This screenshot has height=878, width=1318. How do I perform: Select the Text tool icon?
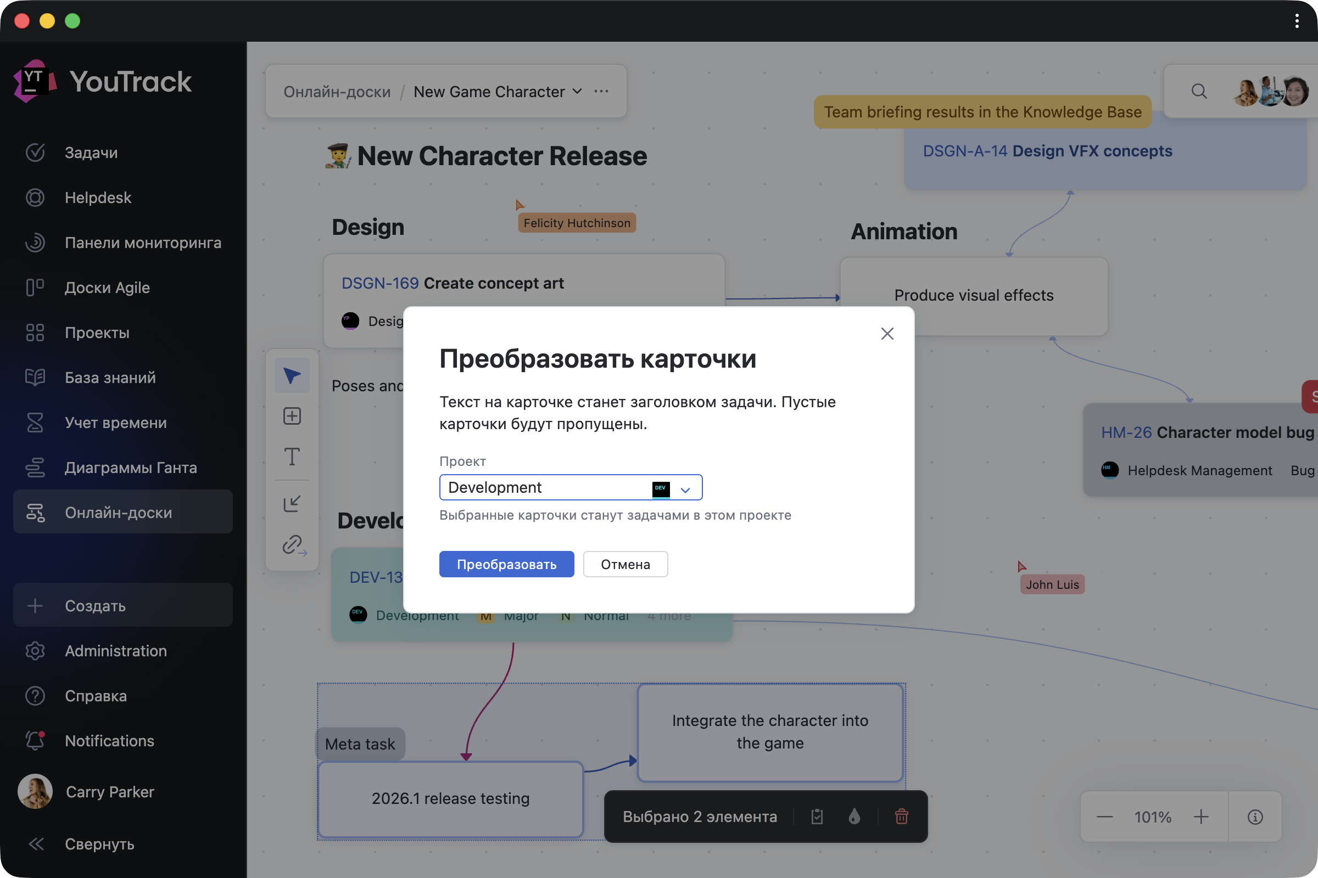point(292,457)
